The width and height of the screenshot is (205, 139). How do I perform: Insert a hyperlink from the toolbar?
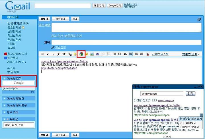[x=98, y=54]
